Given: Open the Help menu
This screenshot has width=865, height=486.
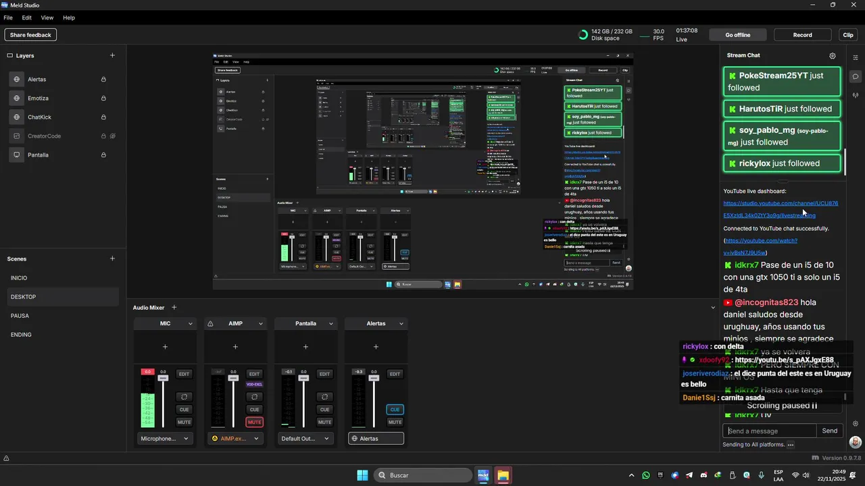Looking at the screenshot, I should 69,18.
